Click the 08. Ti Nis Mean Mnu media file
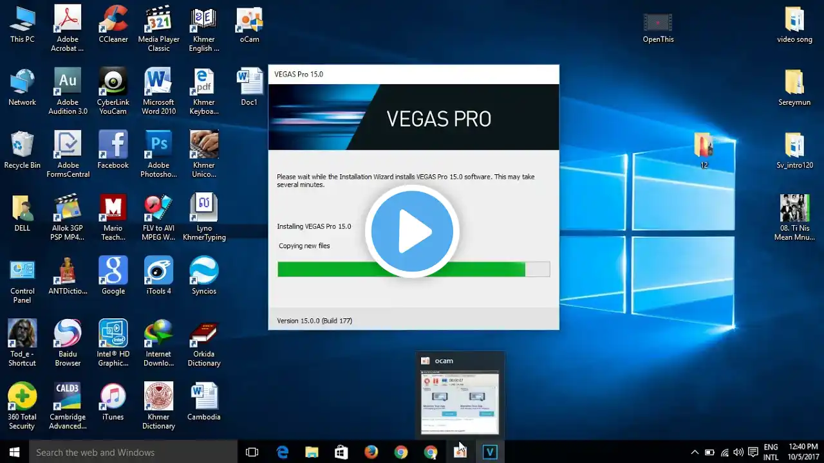The image size is (824, 463). 794,218
